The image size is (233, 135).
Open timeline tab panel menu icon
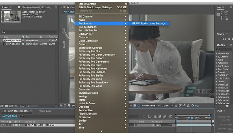[31, 111]
